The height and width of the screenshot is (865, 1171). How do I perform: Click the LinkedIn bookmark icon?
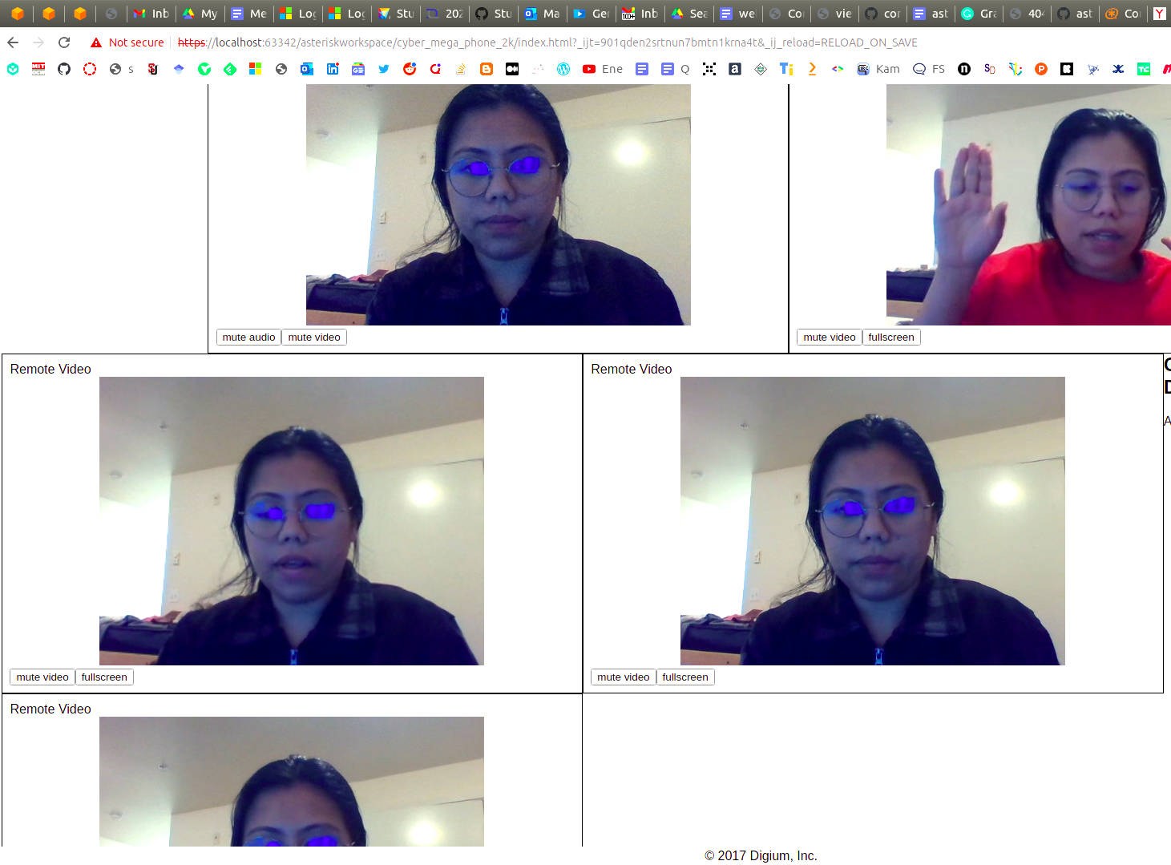(x=333, y=69)
